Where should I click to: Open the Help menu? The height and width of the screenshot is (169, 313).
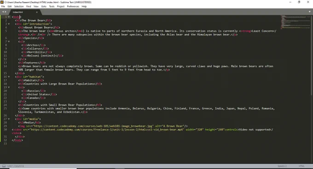pos(84,6)
